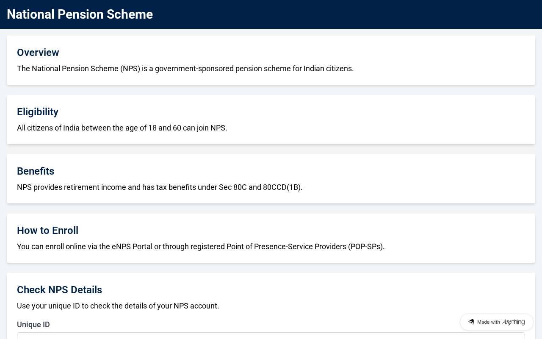Click the age 18 and 60 eligibility text
The height and width of the screenshot is (339, 542).
click(122, 128)
